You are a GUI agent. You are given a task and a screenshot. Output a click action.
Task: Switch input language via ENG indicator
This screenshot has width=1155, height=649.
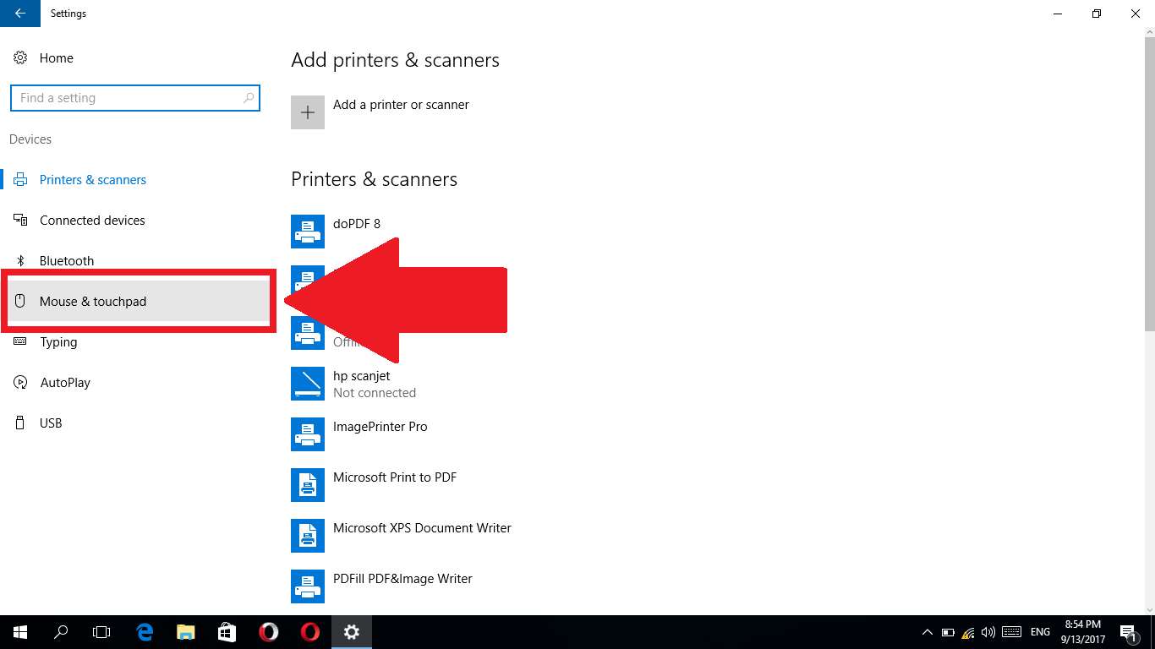click(1040, 632)
